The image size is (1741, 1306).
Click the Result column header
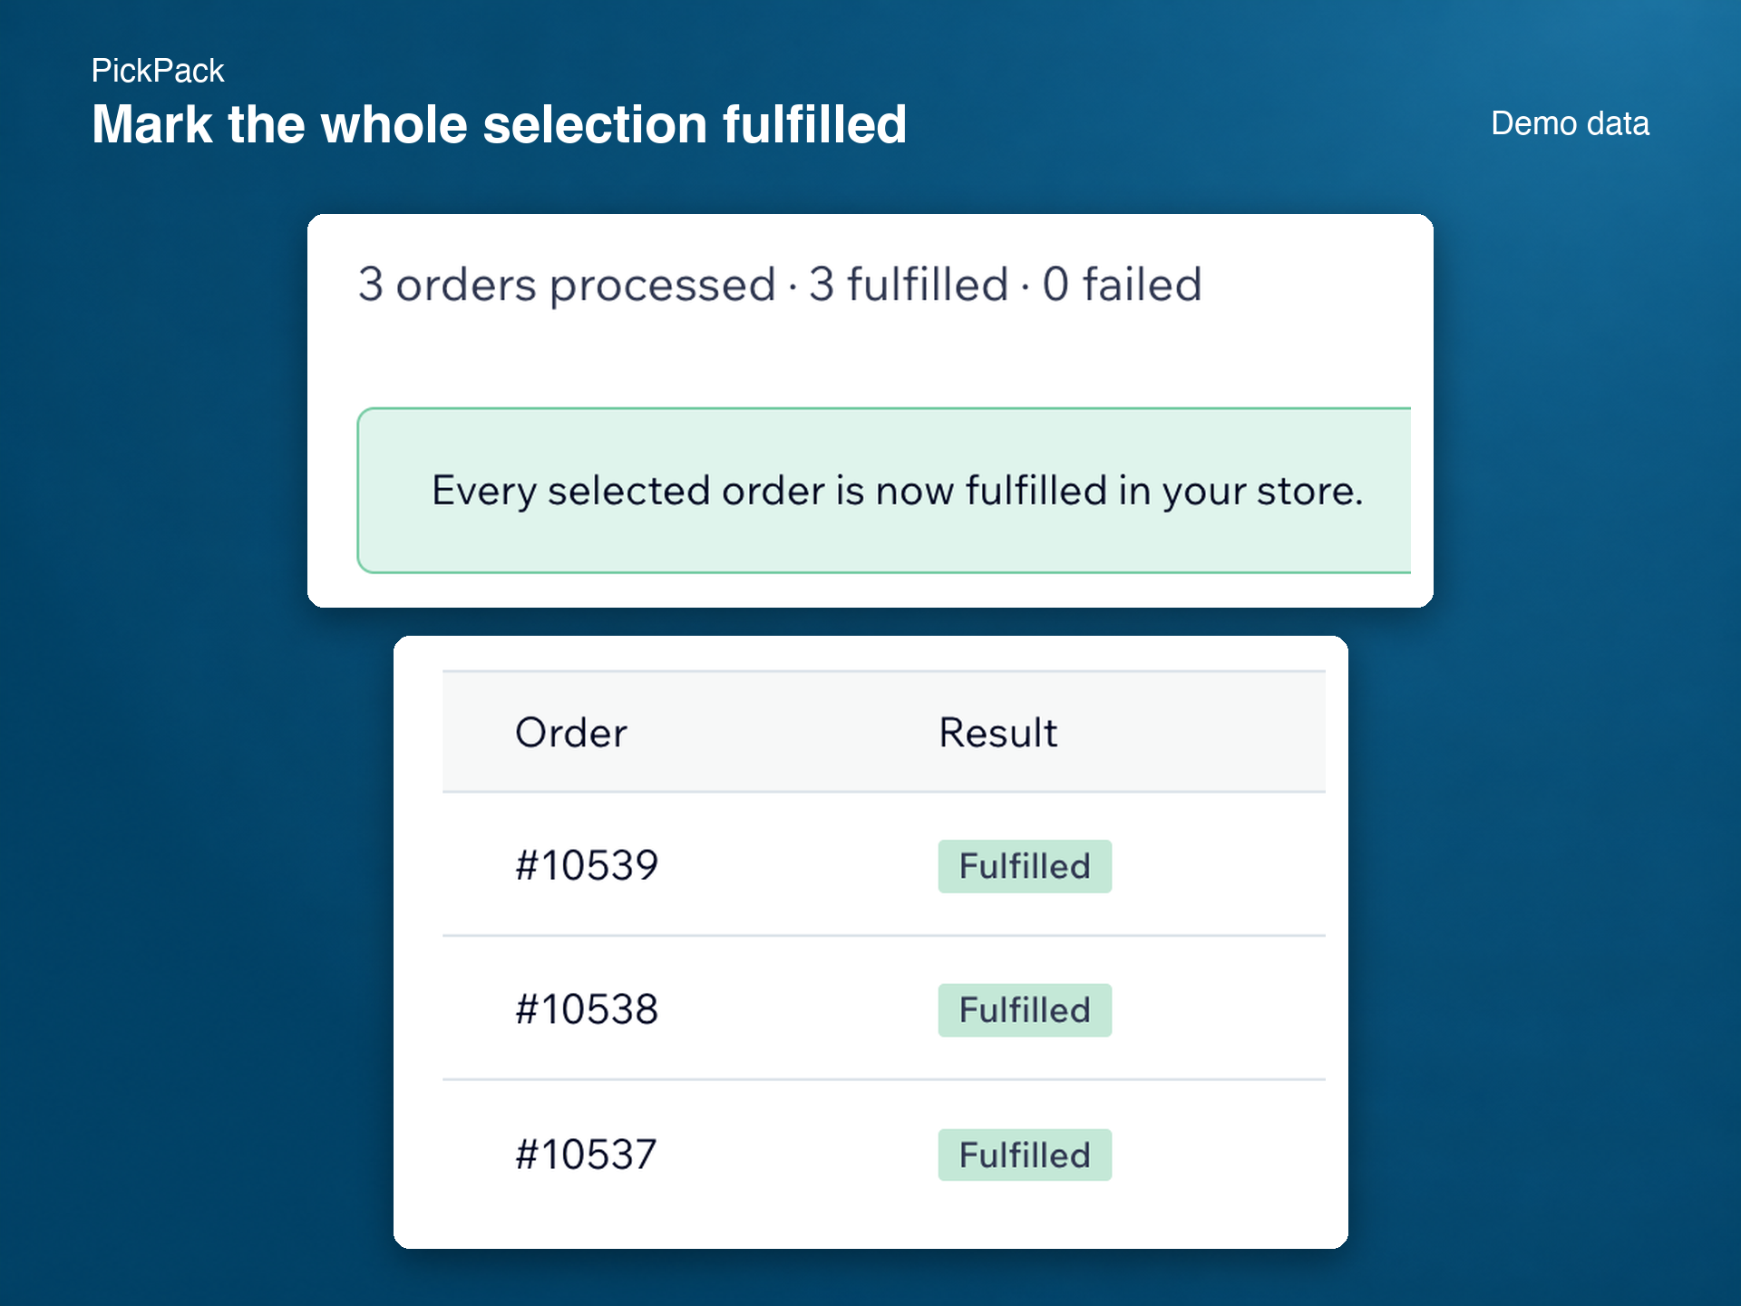point(997,733)
